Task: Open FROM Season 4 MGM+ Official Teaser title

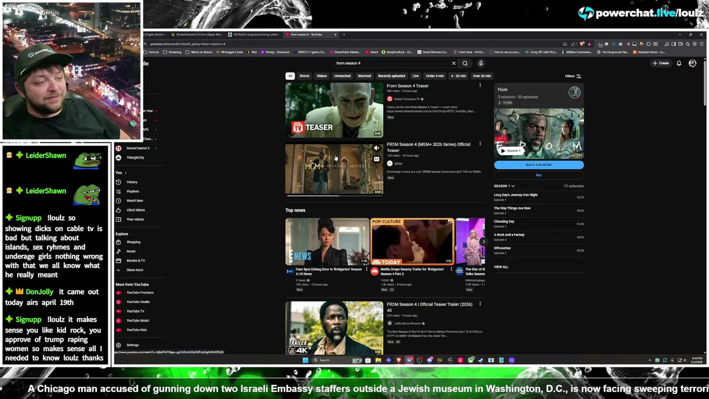Action: point(429,147)
